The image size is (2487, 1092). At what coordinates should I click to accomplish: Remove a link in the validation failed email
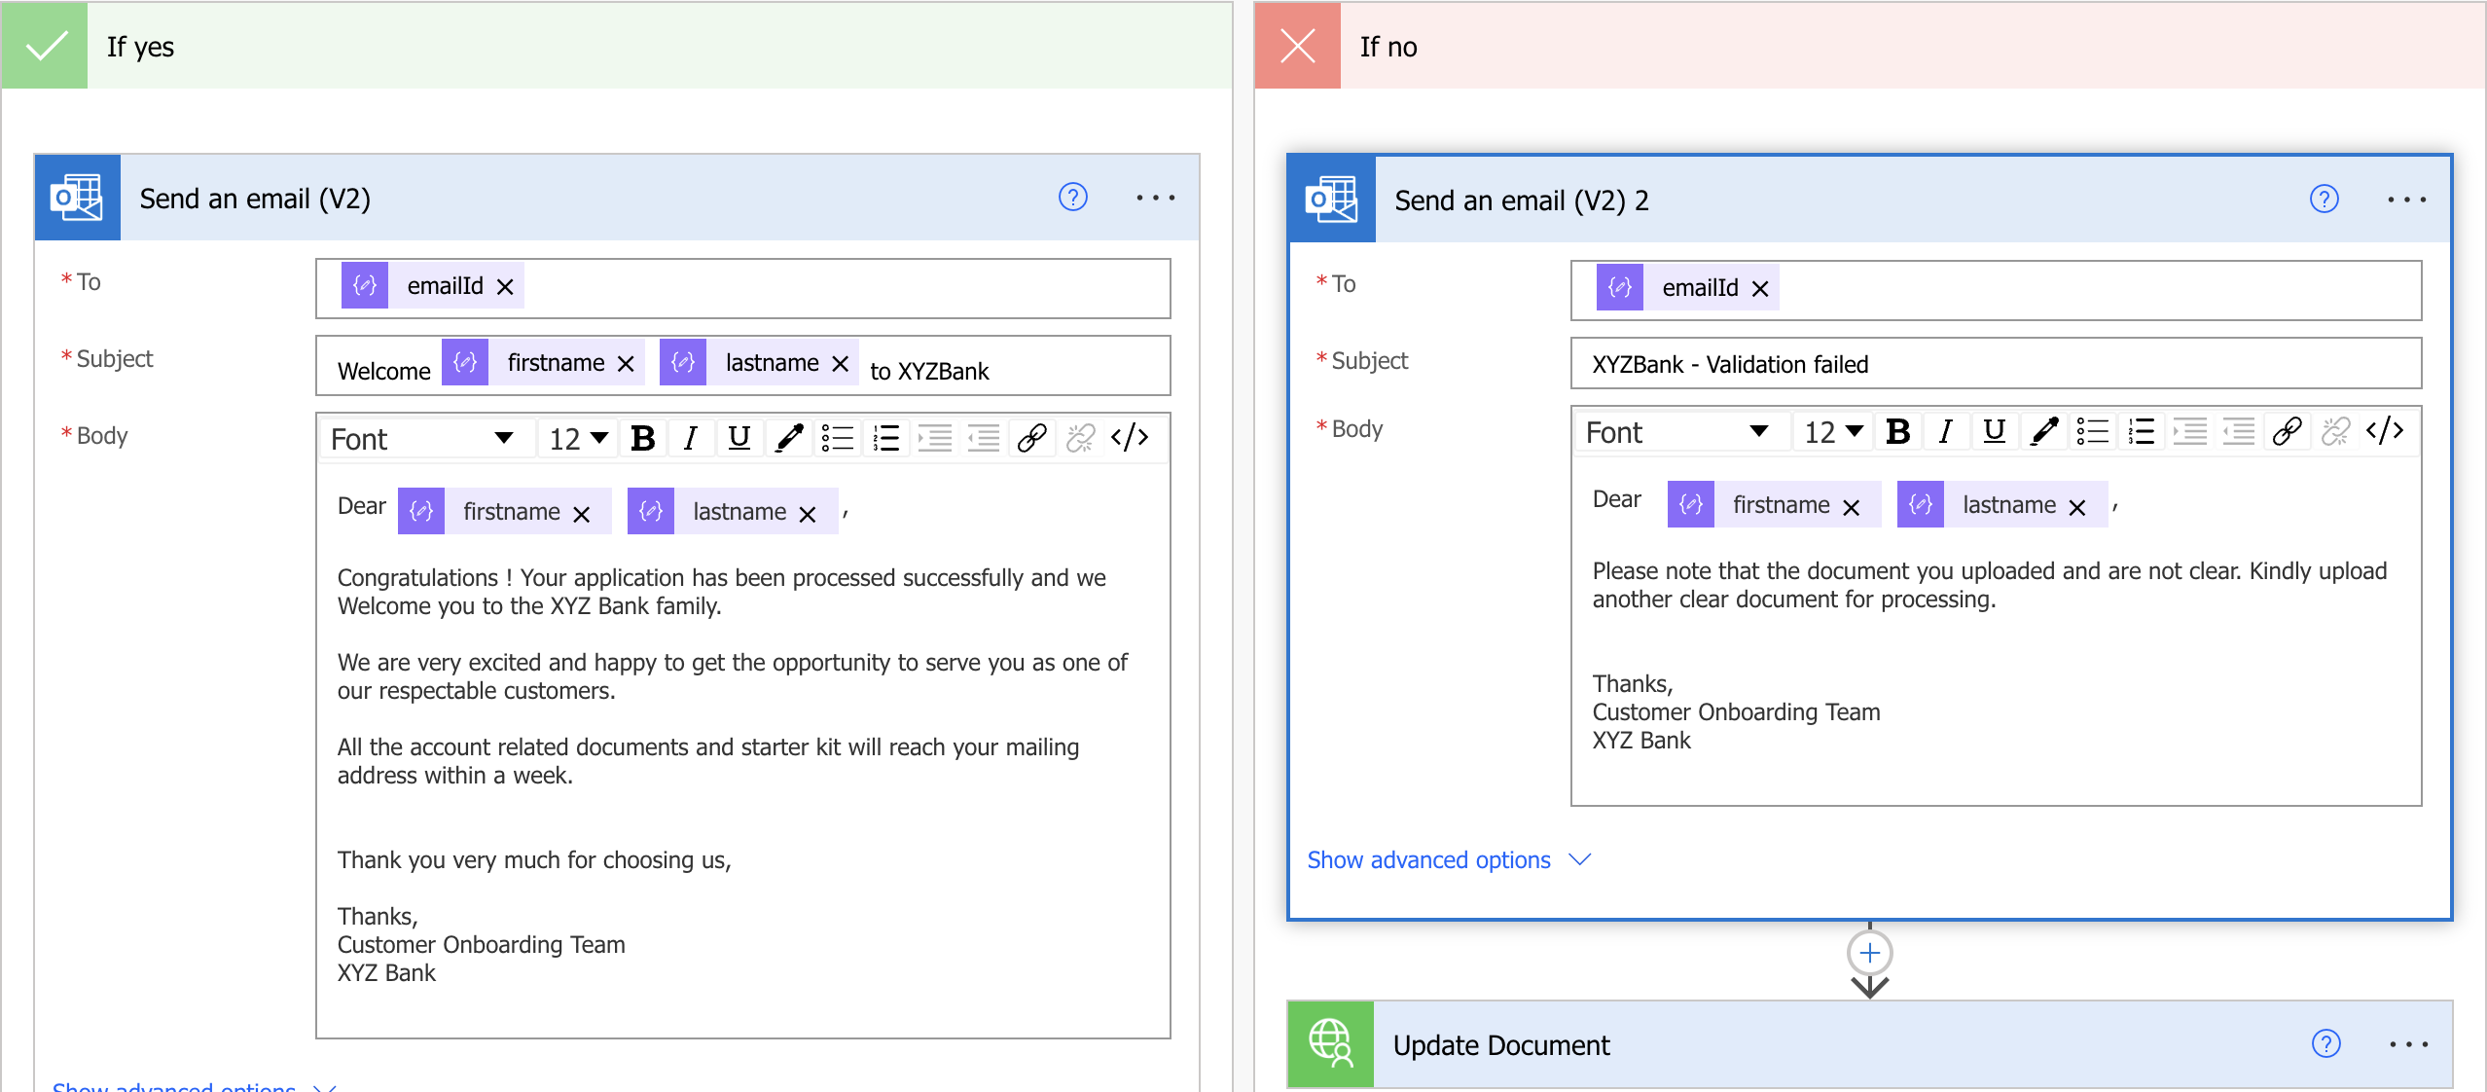pyautogui.click(x=2334, y=431)
